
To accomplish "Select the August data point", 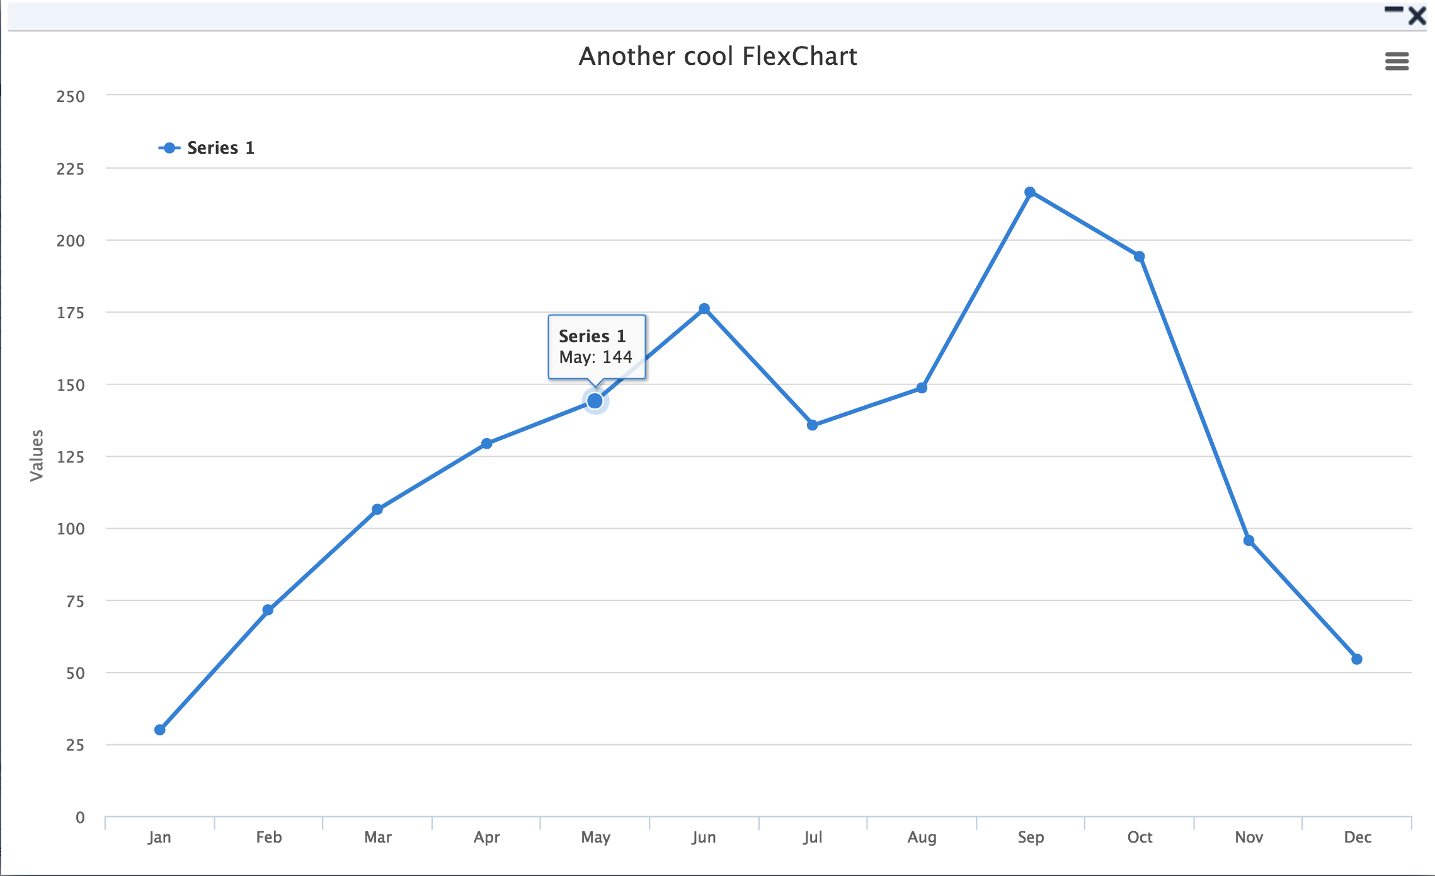I will point(922,388).
